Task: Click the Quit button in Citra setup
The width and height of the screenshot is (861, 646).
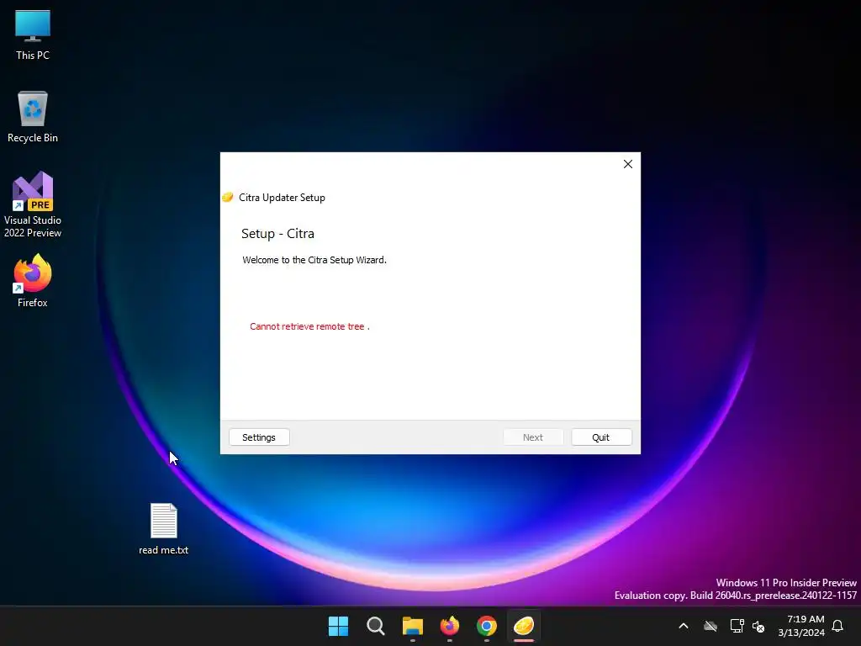Action: point(601,437)
